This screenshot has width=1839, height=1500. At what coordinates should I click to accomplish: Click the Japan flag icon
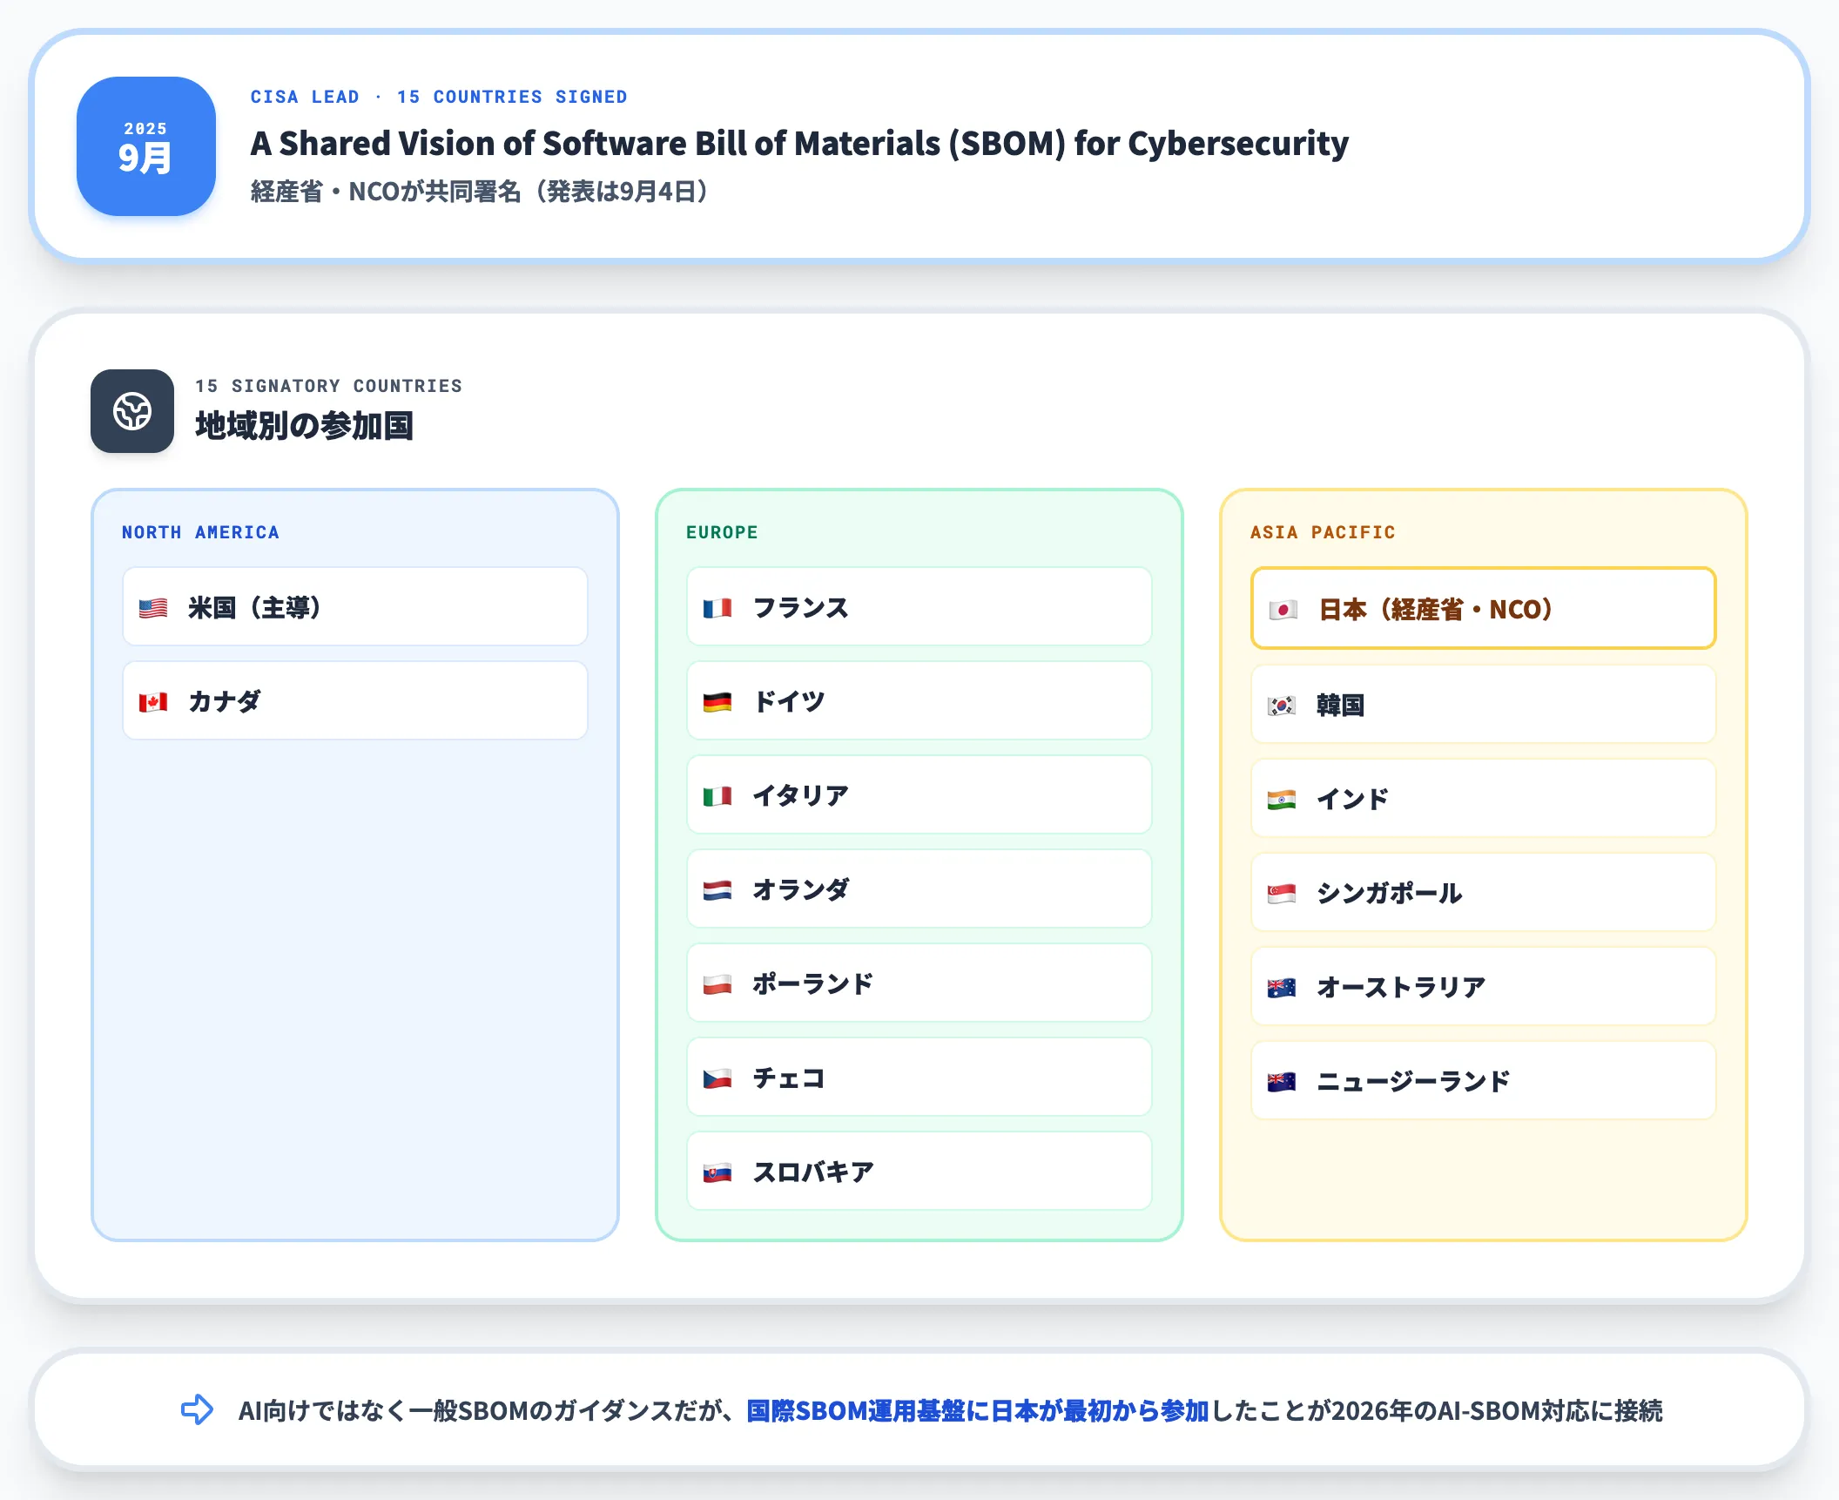pyautogui.click(x=1283, y=610)
